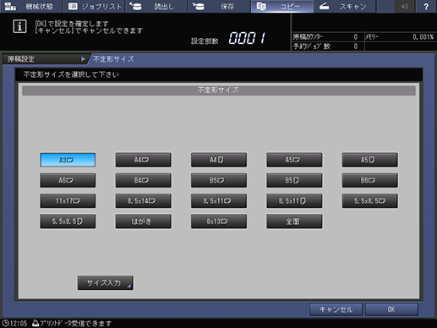Open the サイズ入力 size input dialog
Screen dimensions: 437x328
106,282
